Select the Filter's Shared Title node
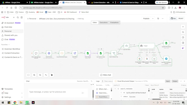187x105 pixels. (114, 53)
